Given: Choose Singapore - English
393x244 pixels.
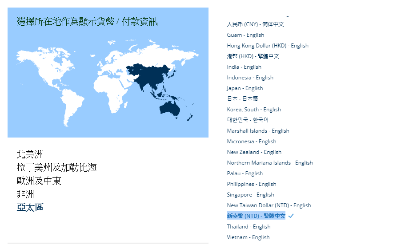Looking at the screenshot, I should point(250,194).
